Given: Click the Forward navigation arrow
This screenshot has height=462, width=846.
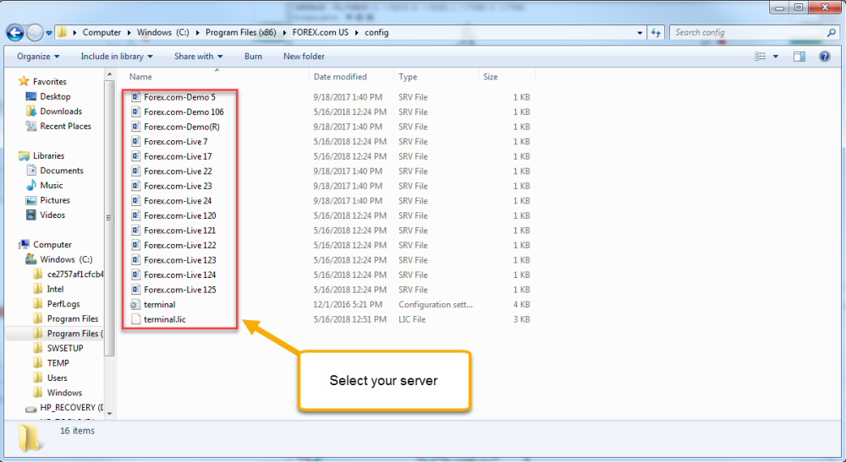Looking at the screenshot, I should [35, 33].
